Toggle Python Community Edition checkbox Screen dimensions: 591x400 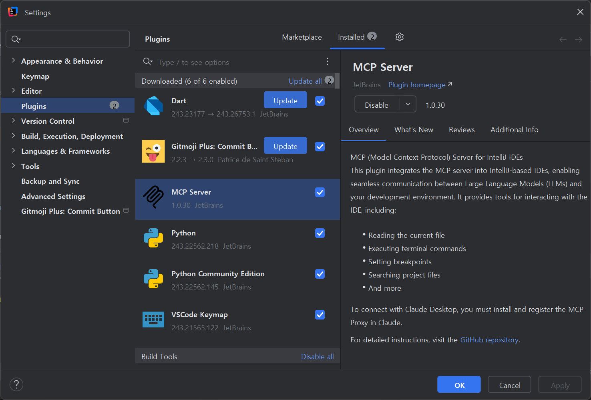pos(320,274)
